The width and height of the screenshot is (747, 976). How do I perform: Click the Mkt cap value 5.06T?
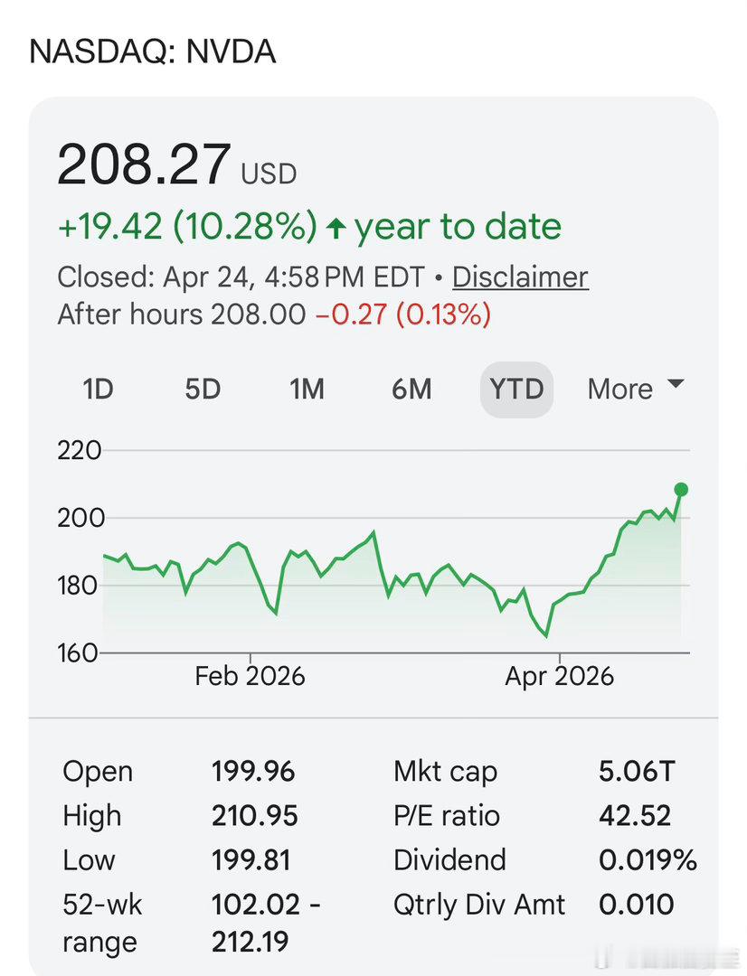click(x=637, y=772)
